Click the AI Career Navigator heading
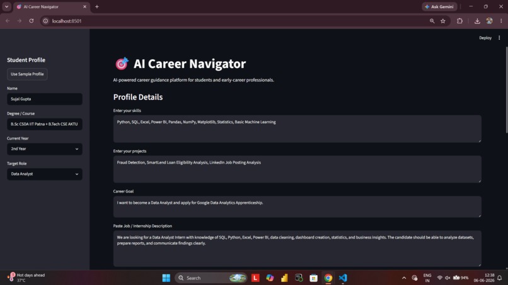Image resolution: width=508 pixels, height=285 pixels. click(x=190, y=64)
